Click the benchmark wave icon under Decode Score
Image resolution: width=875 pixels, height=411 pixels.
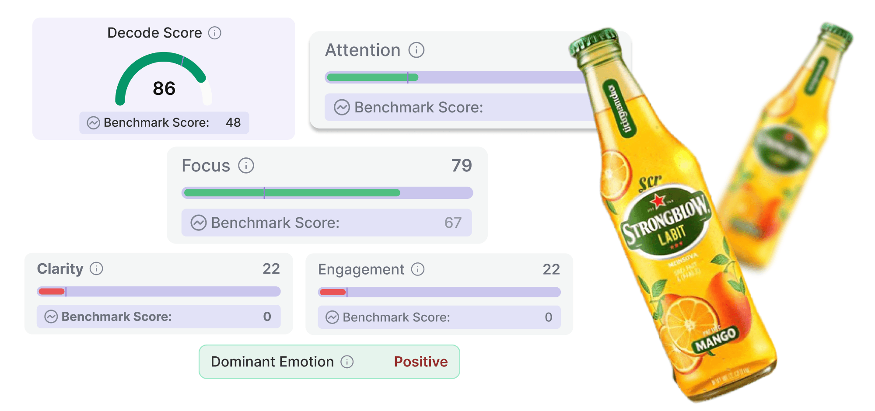click(93, 123)
